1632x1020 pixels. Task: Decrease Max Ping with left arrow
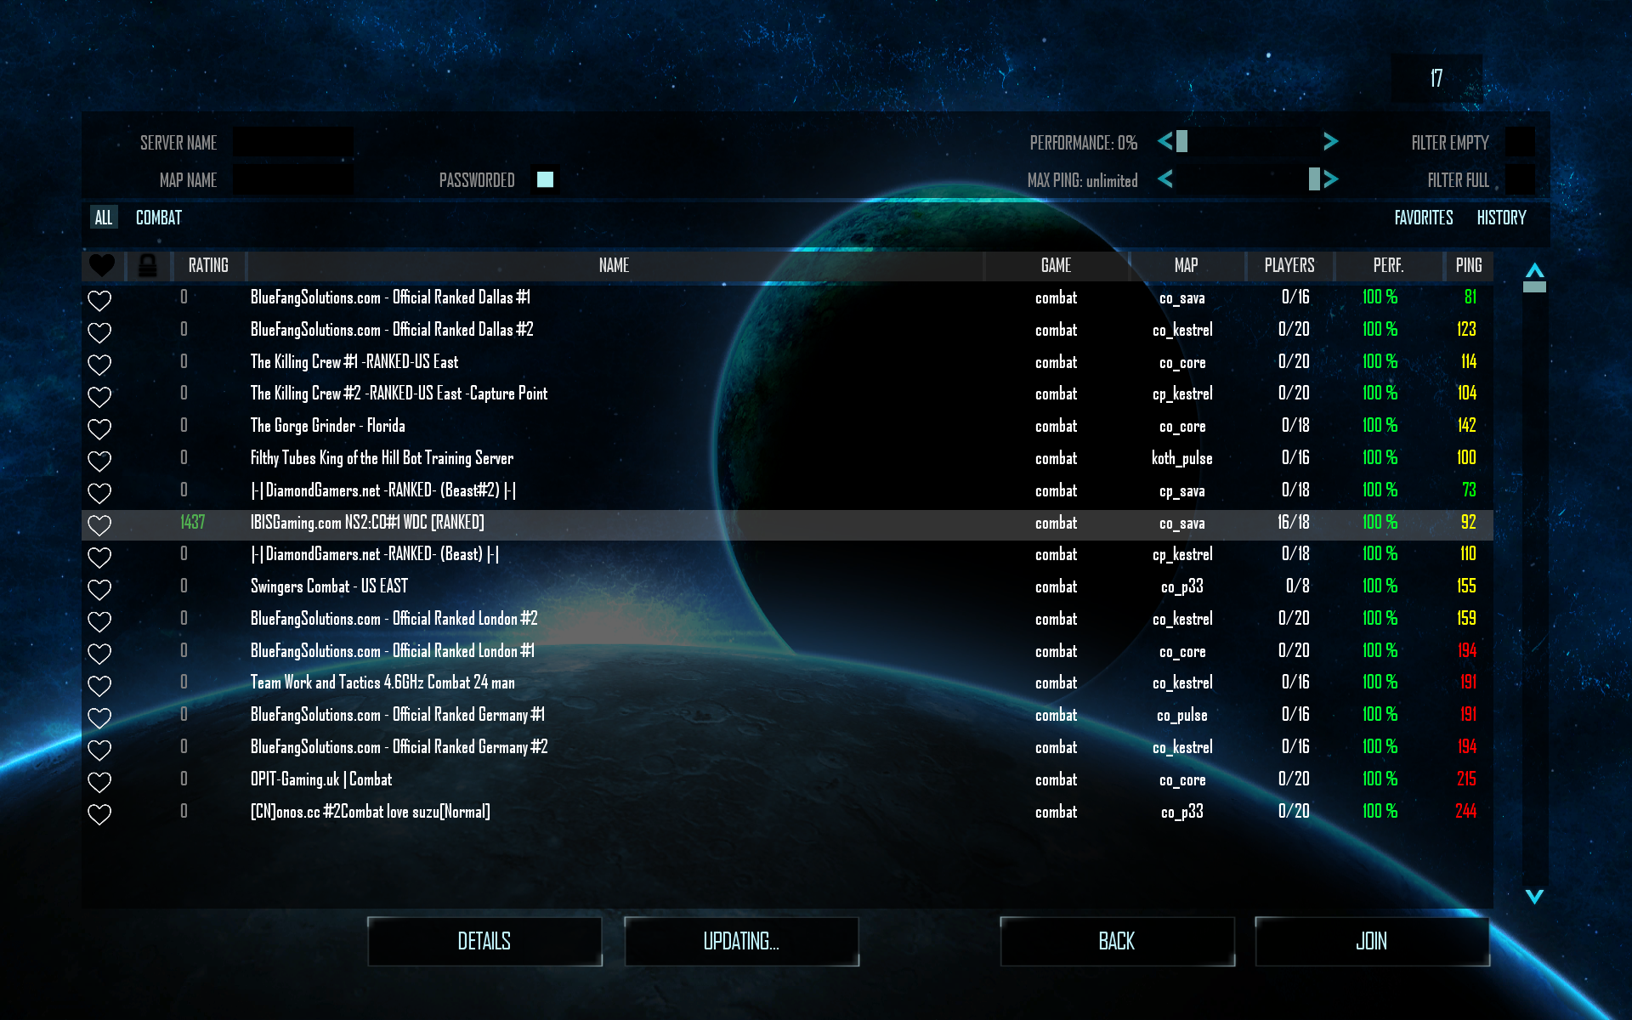(x=1164, y=178)
